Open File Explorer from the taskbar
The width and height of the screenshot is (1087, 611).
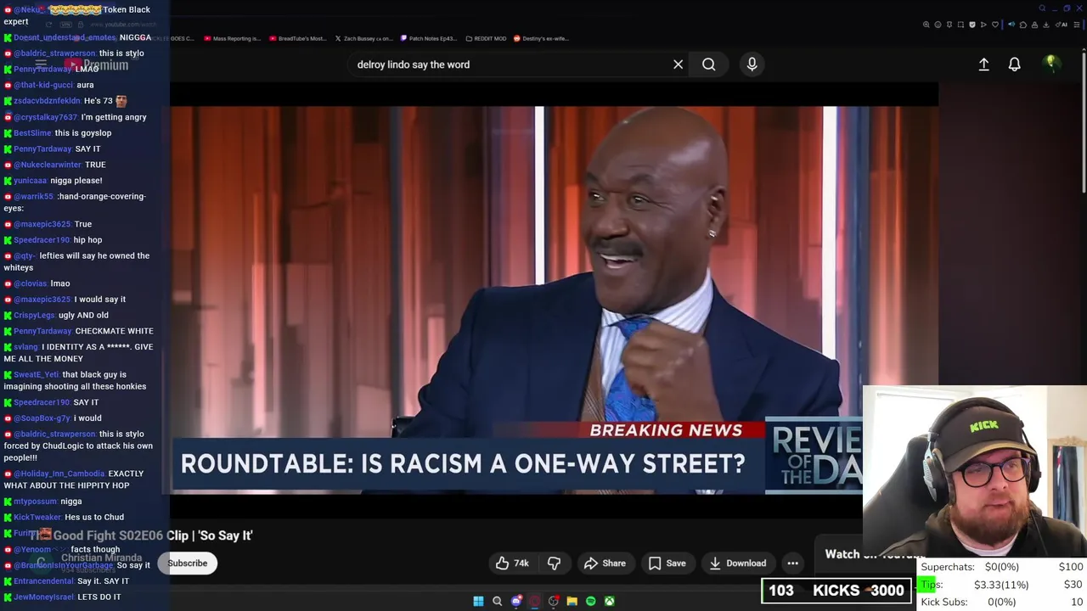pyautogui.click(x=572, y=601)
